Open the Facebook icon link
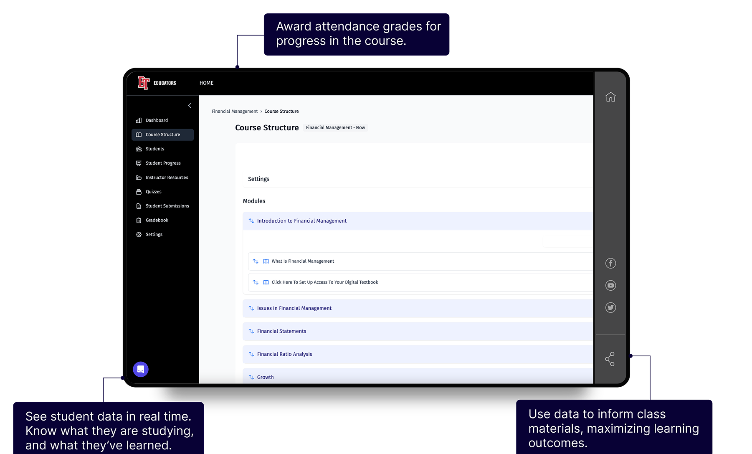 610,263
